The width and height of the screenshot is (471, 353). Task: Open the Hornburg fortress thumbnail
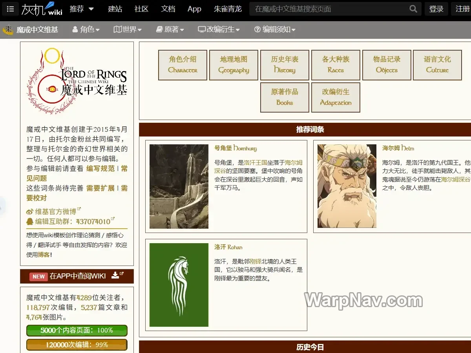click(179, 186)
